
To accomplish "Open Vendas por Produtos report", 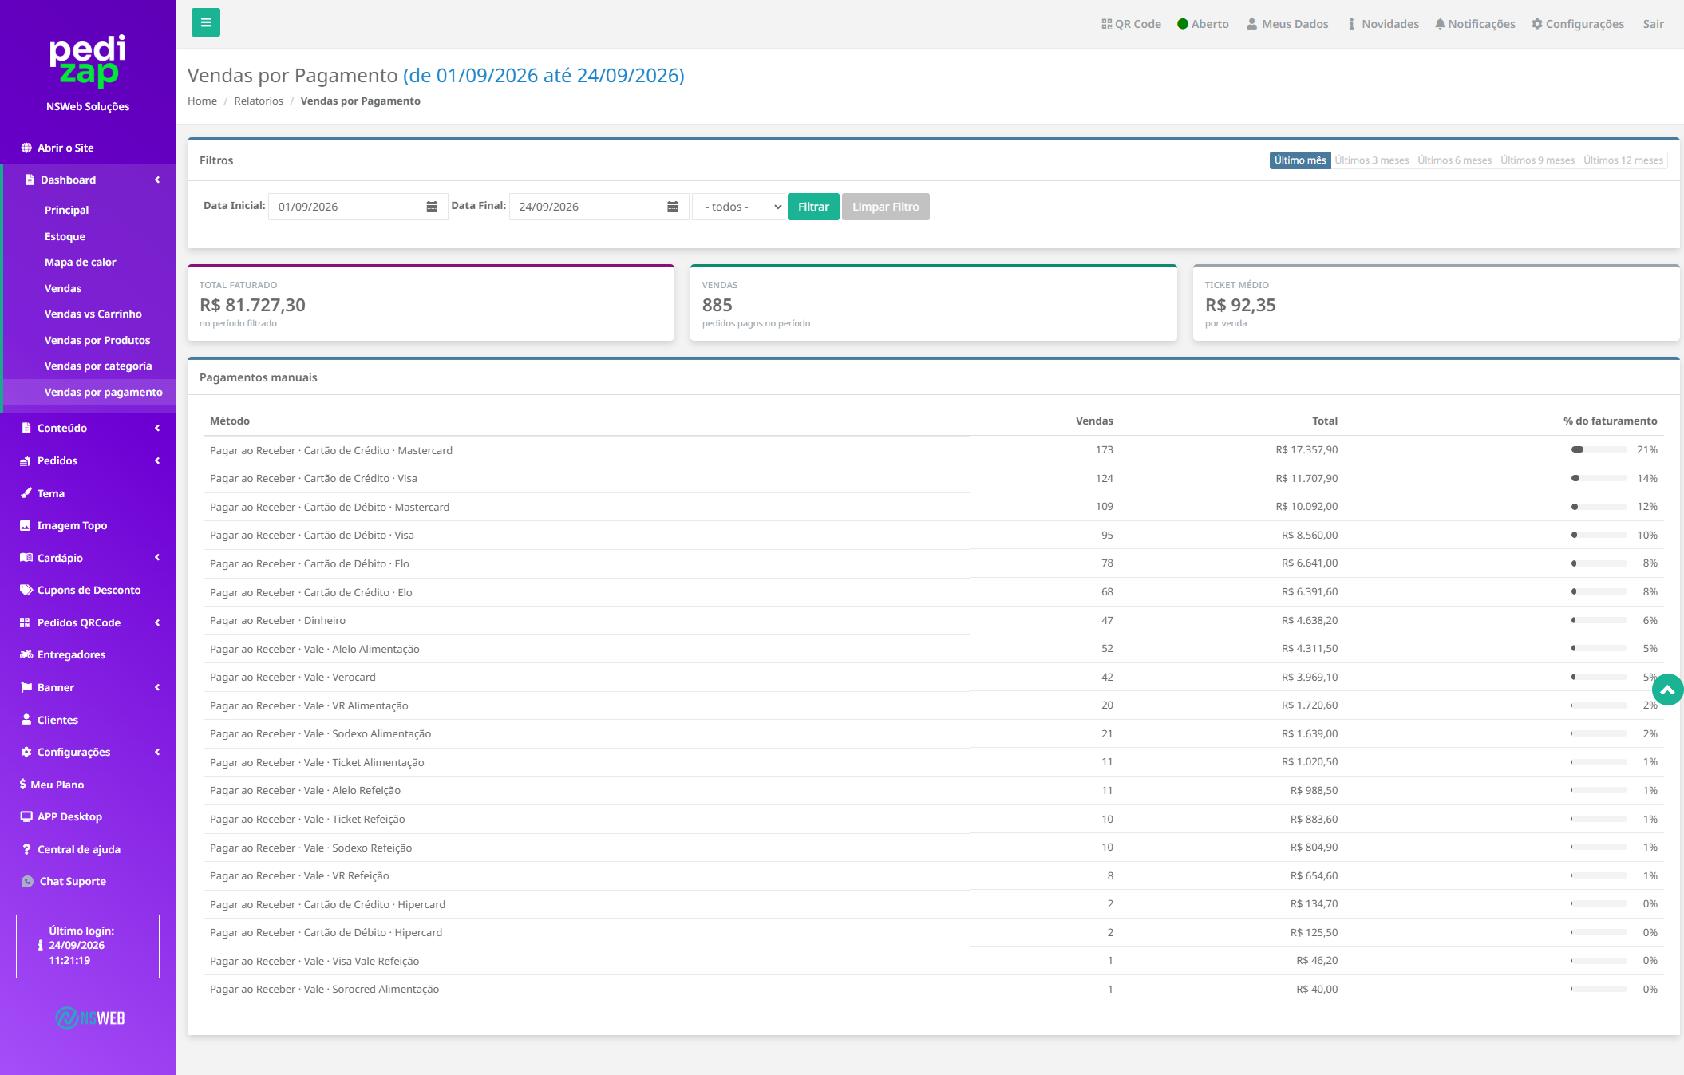I will click(x=97, y=340).
